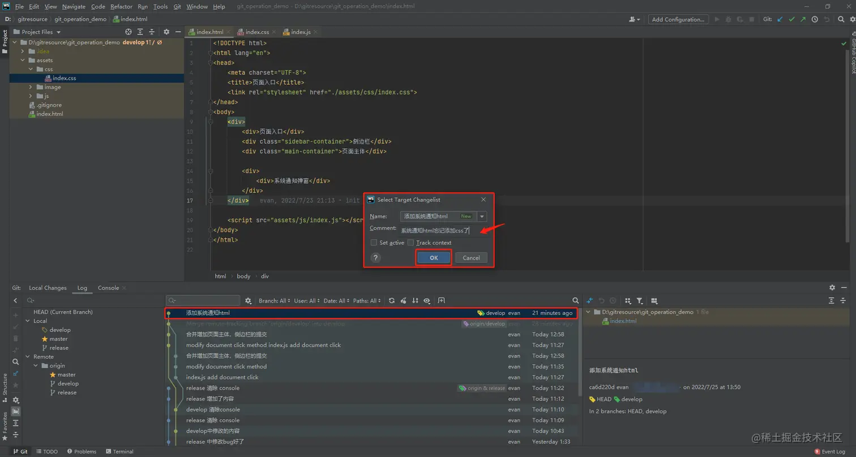Click the Group By icon in commit details toolbar
The image size is (856, 457).
tap(627, 301)
